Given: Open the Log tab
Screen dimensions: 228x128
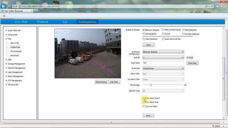Looking at the screenshot, I should (65, 22).
